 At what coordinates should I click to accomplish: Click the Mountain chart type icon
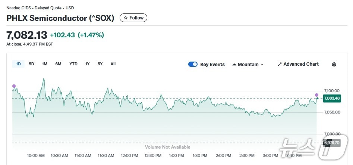[x=234, y=65]
